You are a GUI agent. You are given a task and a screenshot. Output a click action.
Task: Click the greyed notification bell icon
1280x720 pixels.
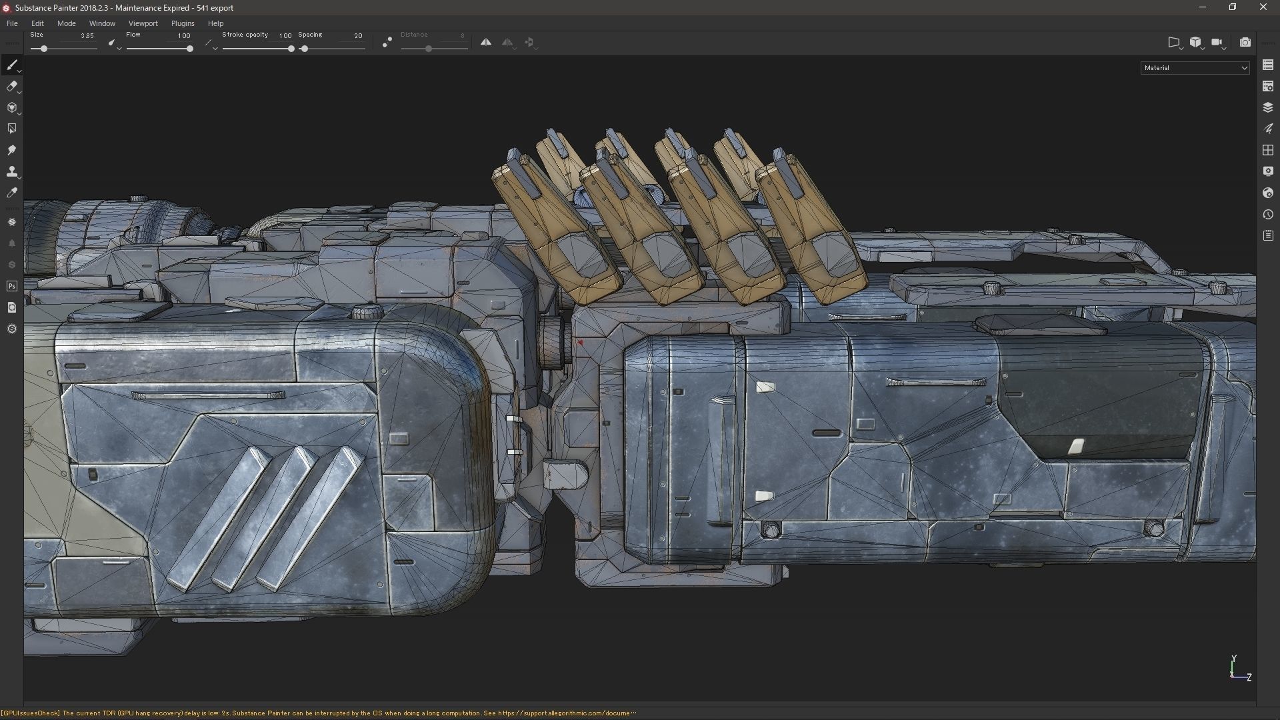(11, 243)
